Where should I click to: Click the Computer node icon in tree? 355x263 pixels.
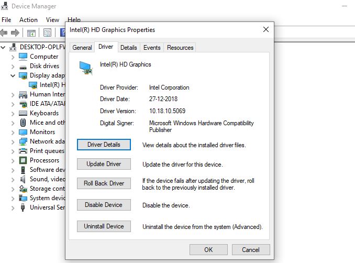(23, 57)
